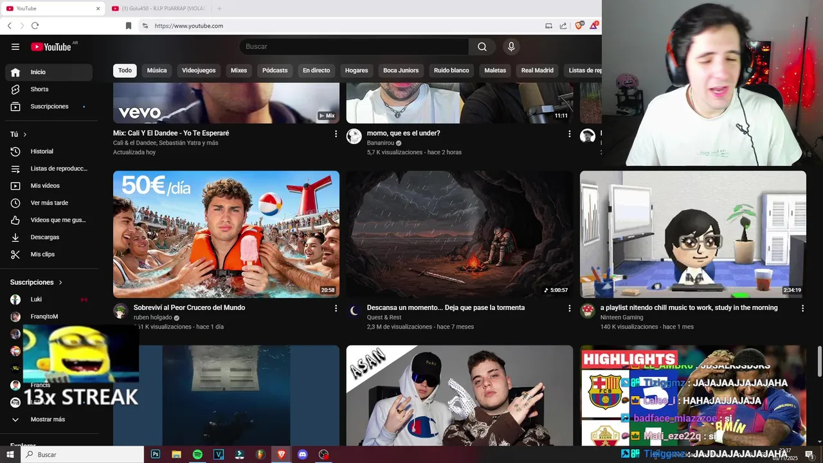Screen dimensions: 823x463
Task: Open Photoshop from the taskbar
Action: (x=156, y=455)
